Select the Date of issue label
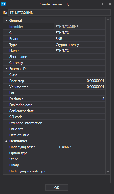 click(19, 135)
